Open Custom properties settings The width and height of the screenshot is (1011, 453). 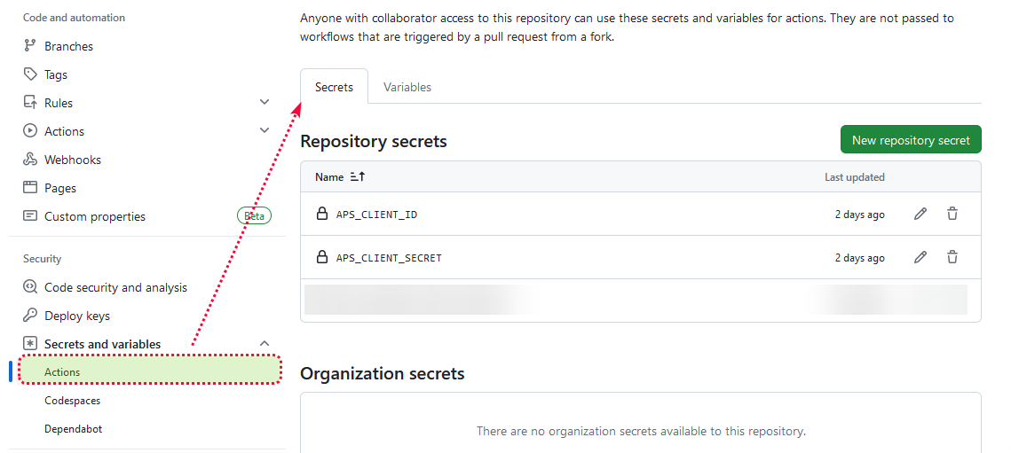[95, 216]
